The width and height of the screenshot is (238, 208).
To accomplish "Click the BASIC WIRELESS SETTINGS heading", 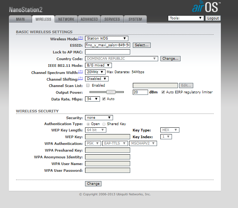I will click(x=44, y=32).
